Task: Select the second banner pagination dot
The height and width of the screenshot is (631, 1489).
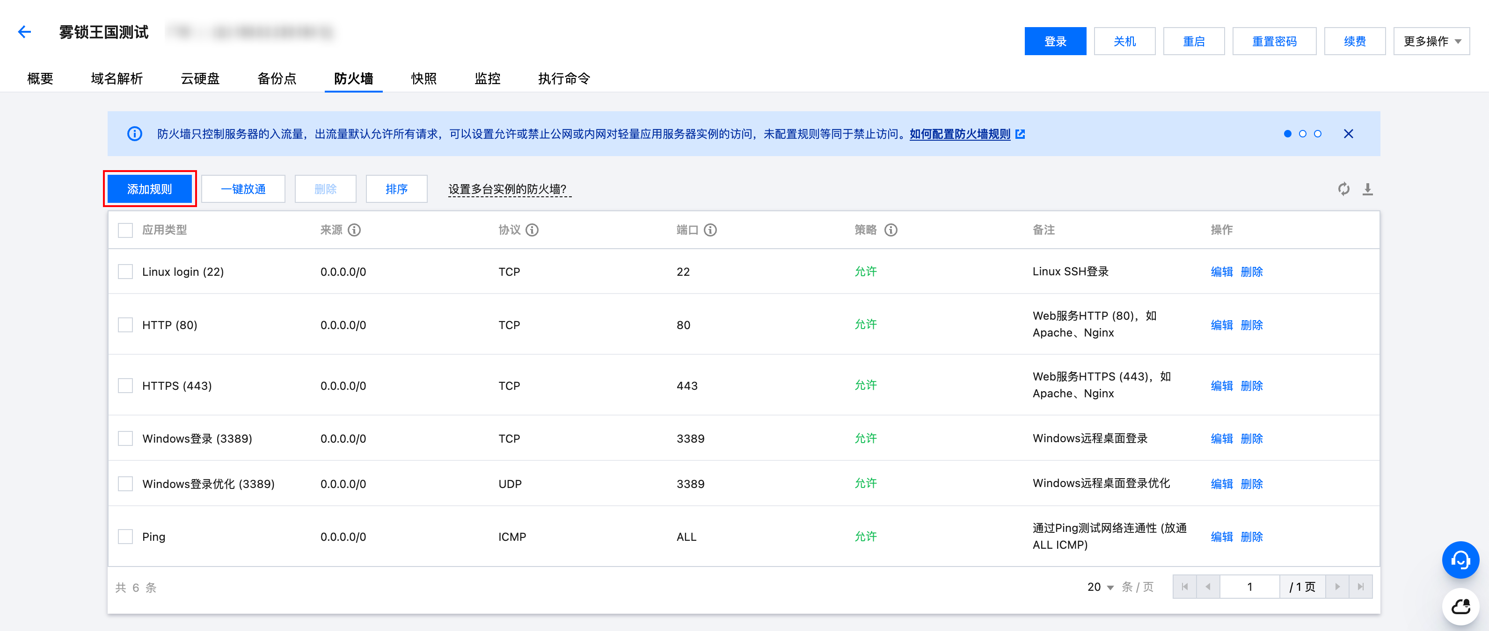Action: pos(1302,134)
